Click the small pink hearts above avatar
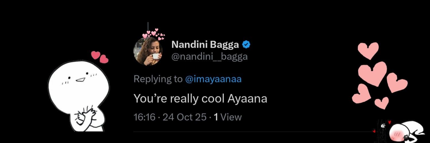The height and width of the screenshot is (143, 430). 154,33
